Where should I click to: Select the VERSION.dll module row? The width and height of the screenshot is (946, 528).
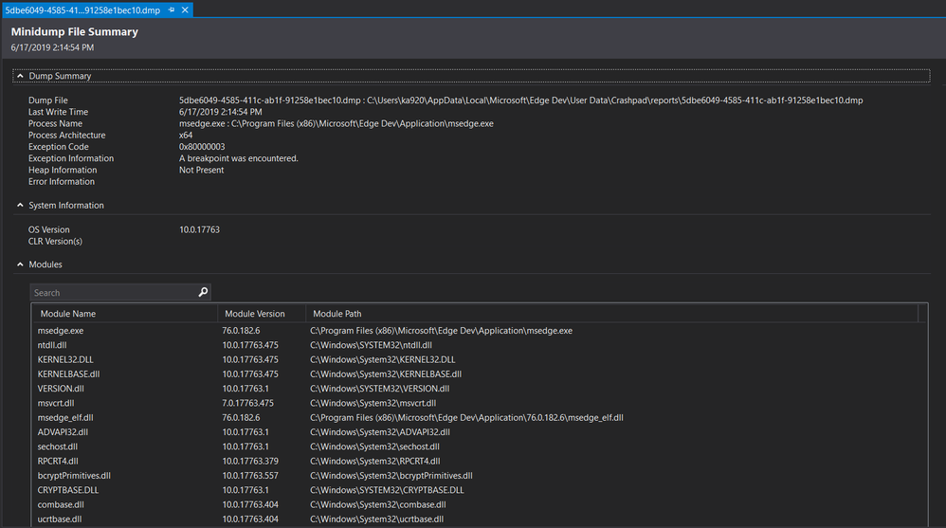coord(479,389)
